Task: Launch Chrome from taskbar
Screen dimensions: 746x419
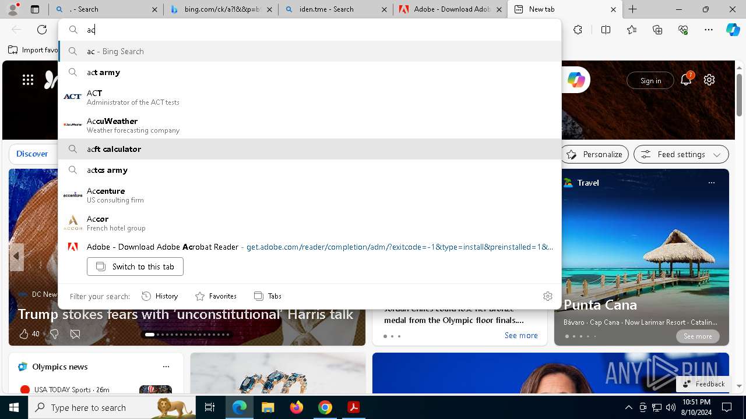Action: pyautogui.click(x=325, y=407)
